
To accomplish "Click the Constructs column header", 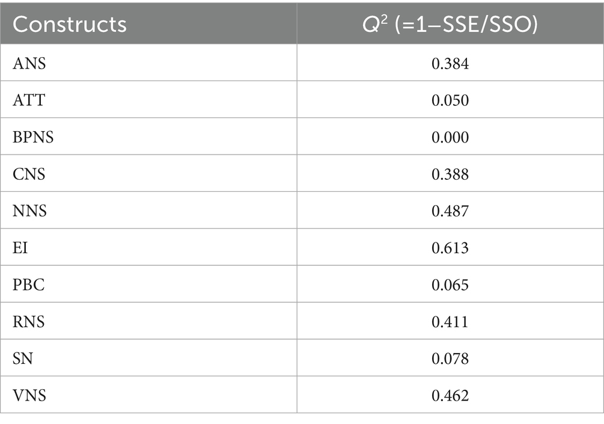I will click(70, 24).
